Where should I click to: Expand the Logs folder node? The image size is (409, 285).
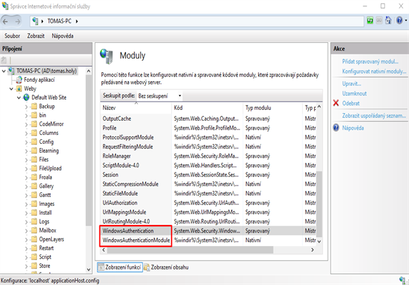click(27, 222)
